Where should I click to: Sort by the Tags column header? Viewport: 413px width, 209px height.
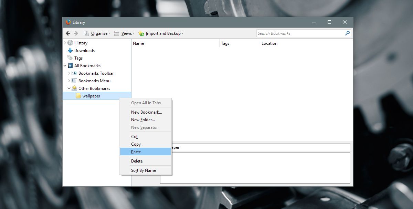coord(240,43)
